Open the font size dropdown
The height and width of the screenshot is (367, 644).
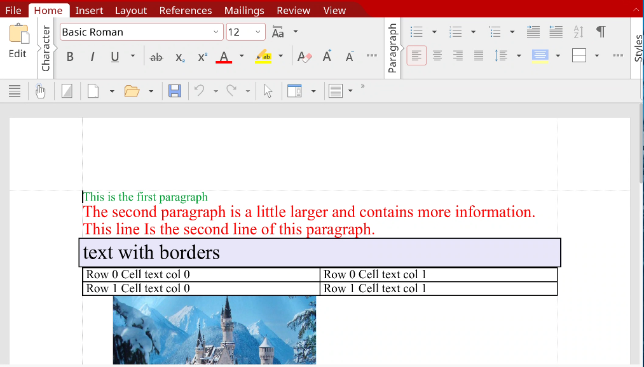pos(259,31)
